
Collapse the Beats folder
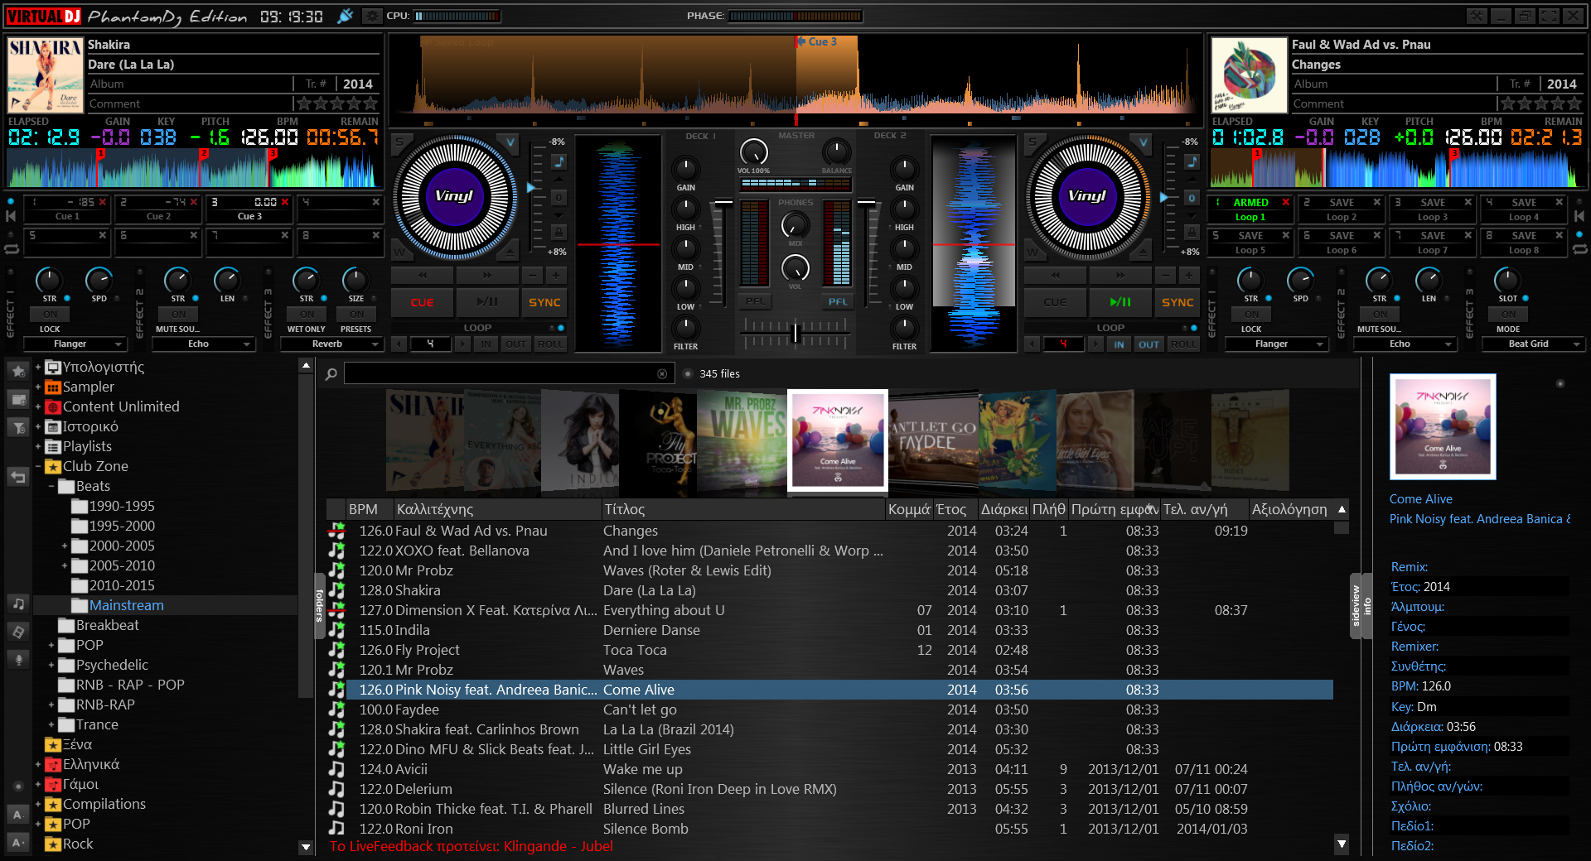[51, 486]
